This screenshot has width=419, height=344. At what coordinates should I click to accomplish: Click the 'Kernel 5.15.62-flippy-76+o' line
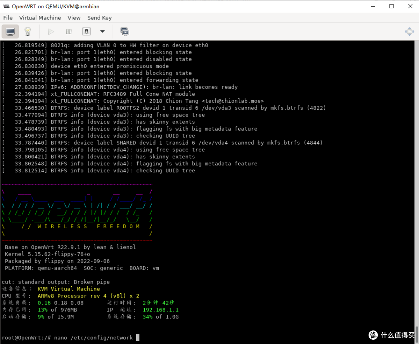pyautogui.click(x=47, y=254)
